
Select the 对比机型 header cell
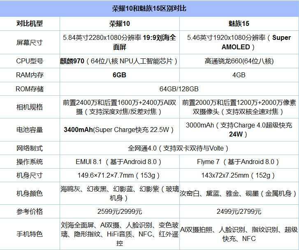click(x=30, y=24)
